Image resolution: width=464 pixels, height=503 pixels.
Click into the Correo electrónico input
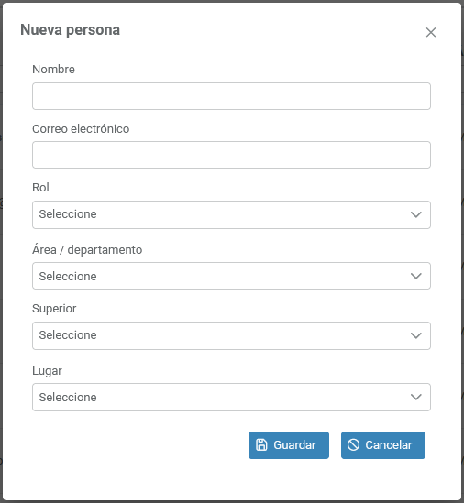(x=231, y=155)
